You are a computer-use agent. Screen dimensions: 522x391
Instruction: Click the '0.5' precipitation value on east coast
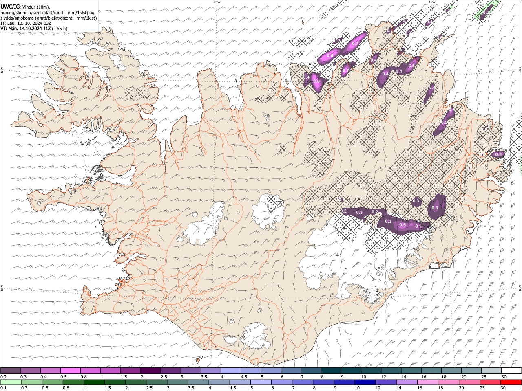pos(498,154)
